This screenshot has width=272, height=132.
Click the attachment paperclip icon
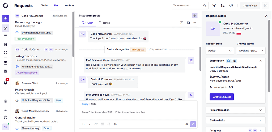point(187,124)
